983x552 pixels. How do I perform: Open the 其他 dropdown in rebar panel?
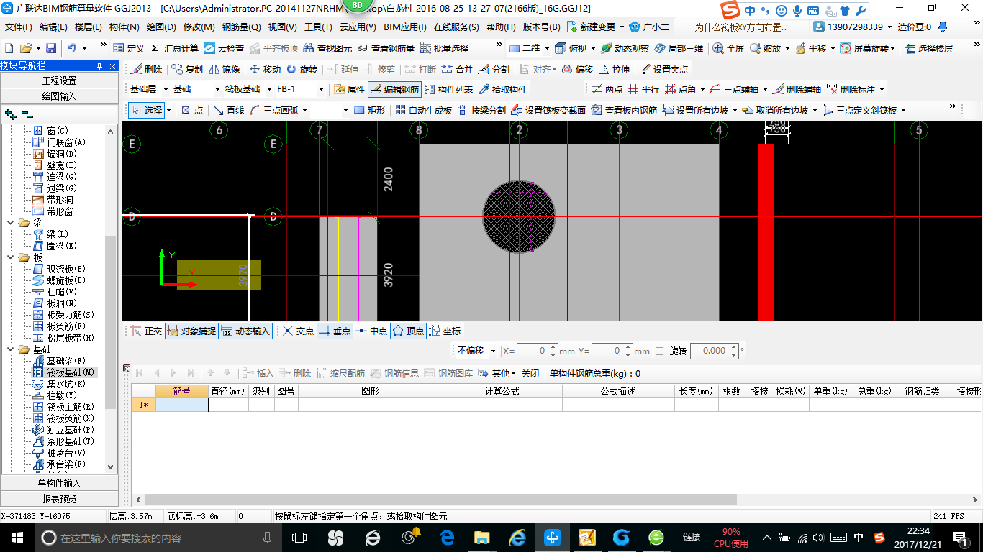pos(497,374)
